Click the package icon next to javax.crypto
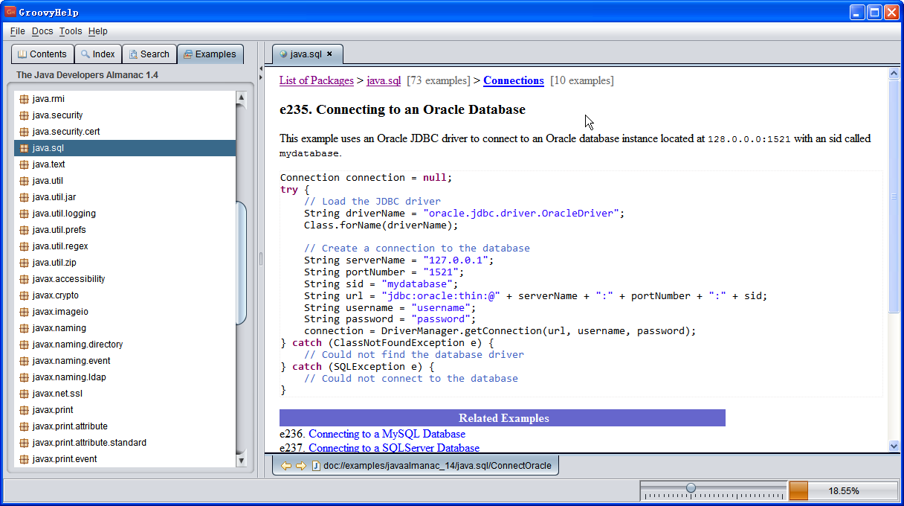 [25, 295]
